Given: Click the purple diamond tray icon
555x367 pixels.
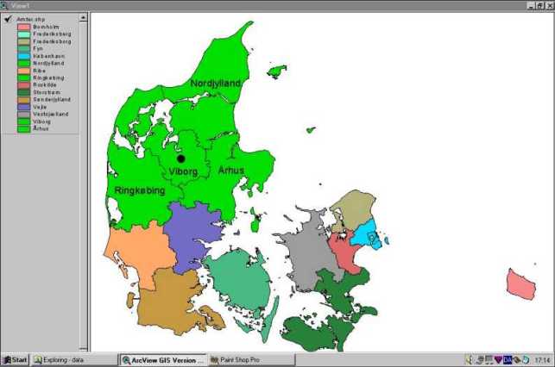Looking at the screenshot, I should 498,360.
